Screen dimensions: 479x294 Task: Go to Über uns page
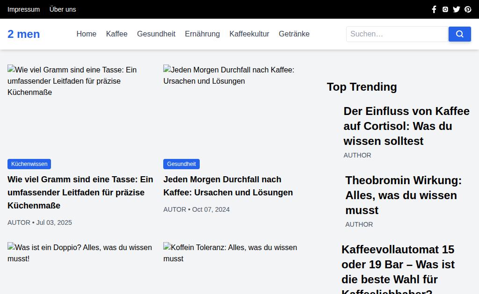tap(63, 9)
